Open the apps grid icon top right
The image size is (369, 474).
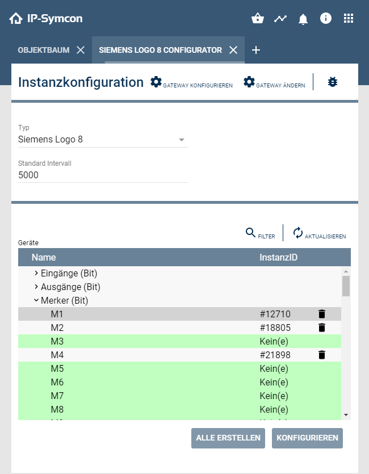[348, 18]
